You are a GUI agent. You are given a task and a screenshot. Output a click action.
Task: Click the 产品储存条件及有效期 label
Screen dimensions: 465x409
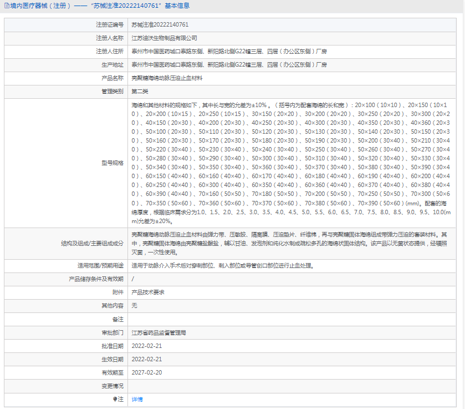click(96, 279)
